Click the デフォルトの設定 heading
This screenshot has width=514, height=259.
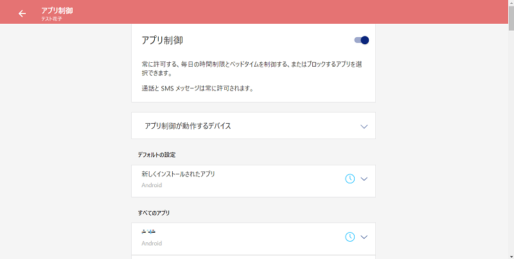pos(157,155)
